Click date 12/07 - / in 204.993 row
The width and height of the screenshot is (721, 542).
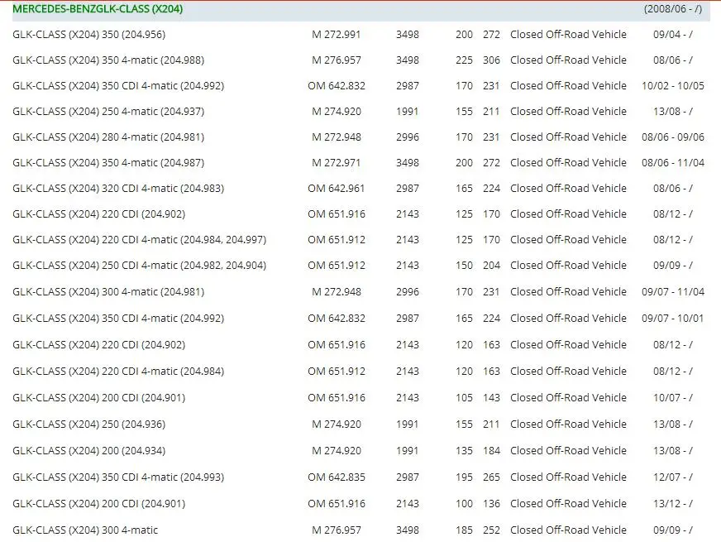click(673, 477)
